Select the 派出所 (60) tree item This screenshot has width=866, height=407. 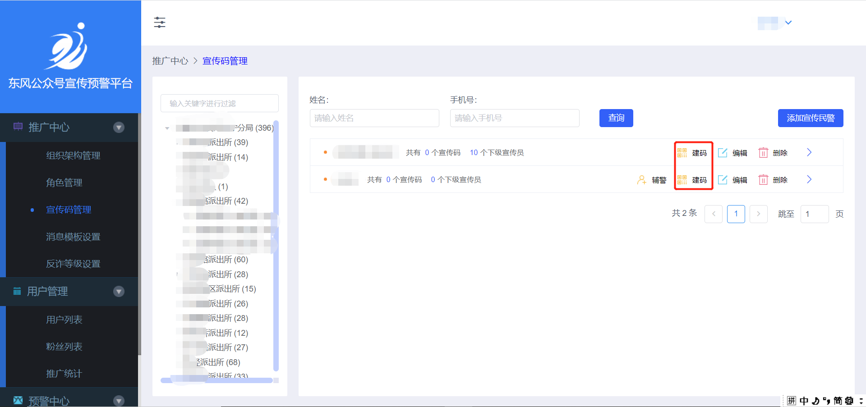pyautogui.click(x=226, y=260)
